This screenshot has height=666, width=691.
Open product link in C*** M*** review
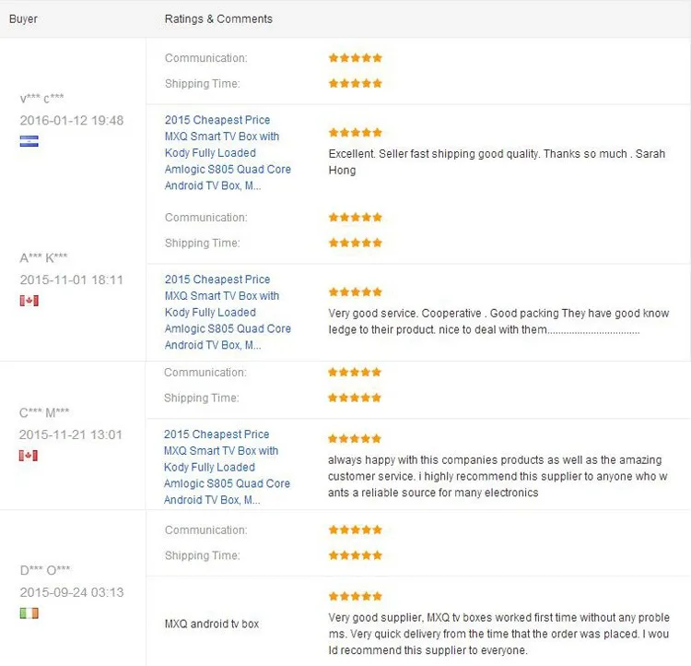point(222,468)
